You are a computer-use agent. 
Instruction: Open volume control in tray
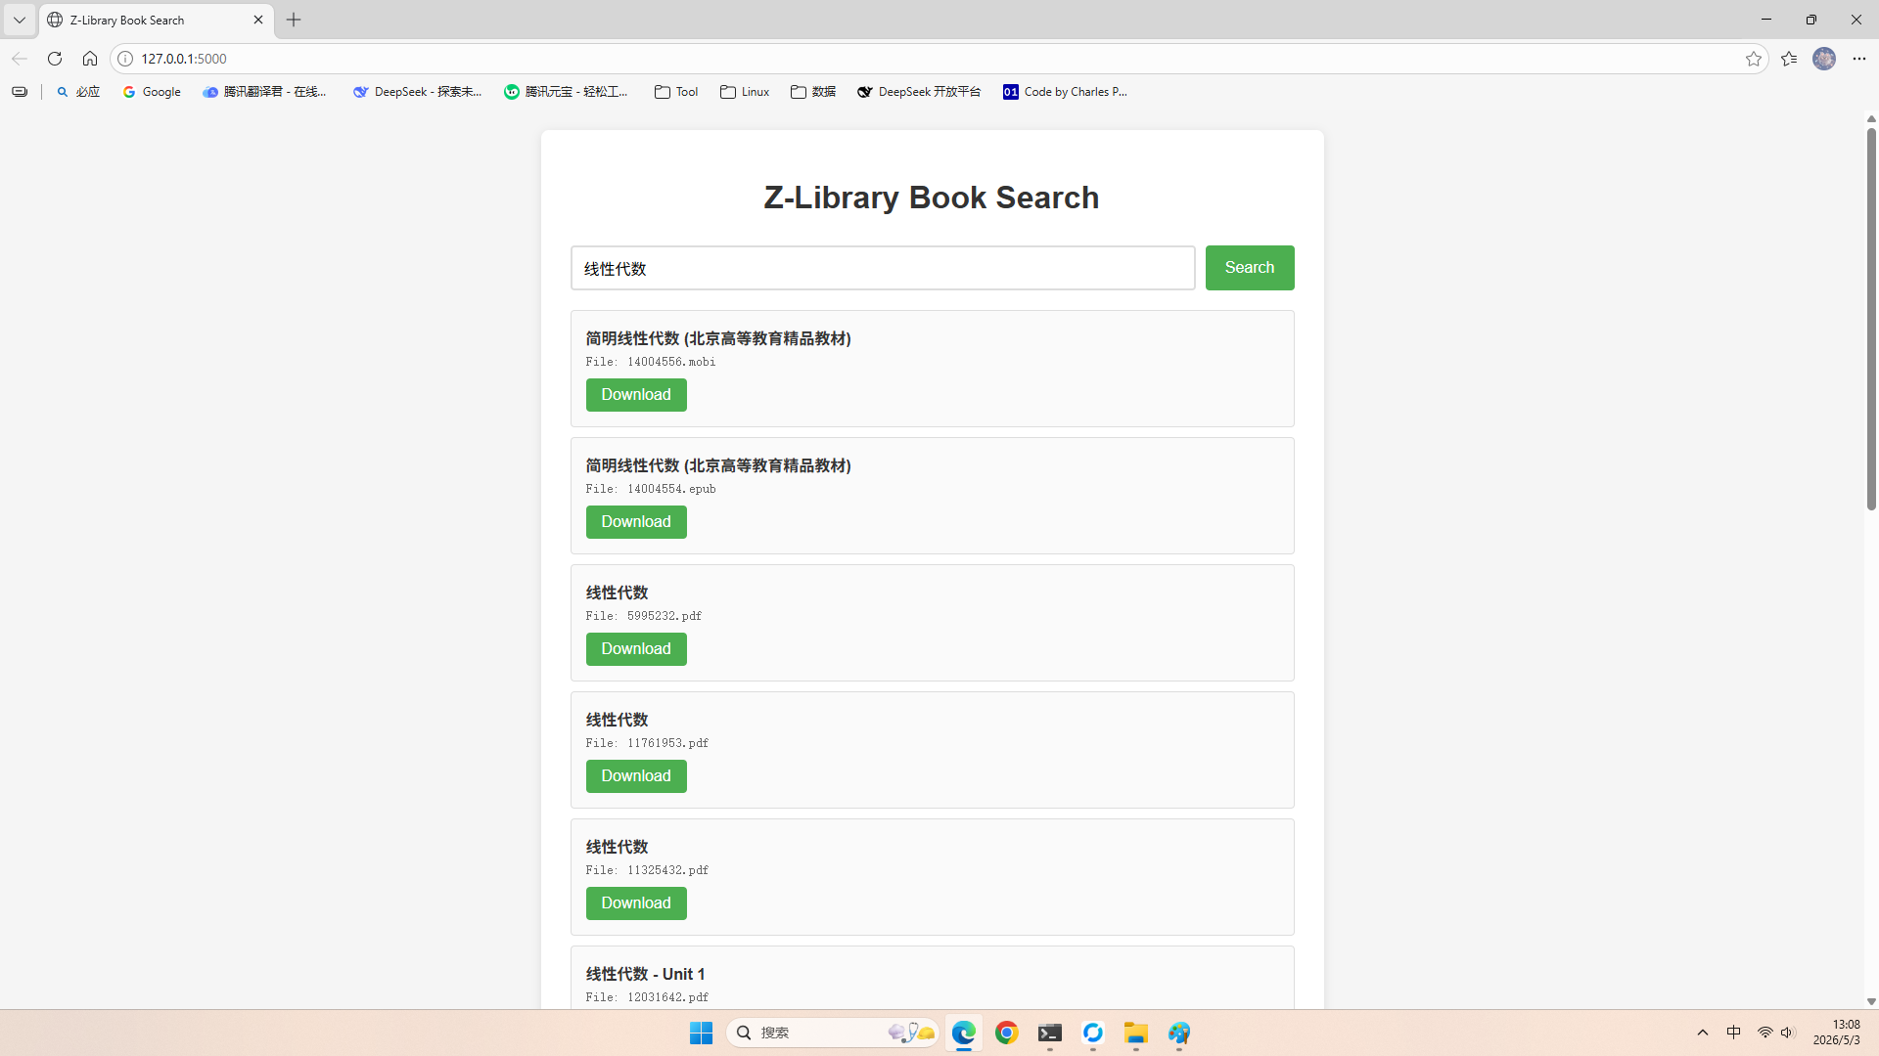click(1788, 1033)
